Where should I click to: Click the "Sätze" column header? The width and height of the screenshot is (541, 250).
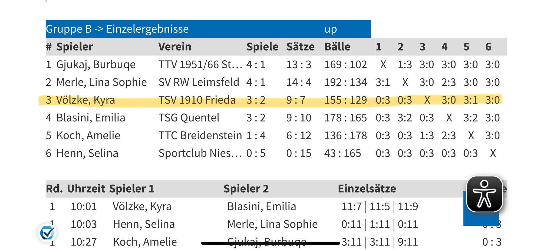[300, 47]
